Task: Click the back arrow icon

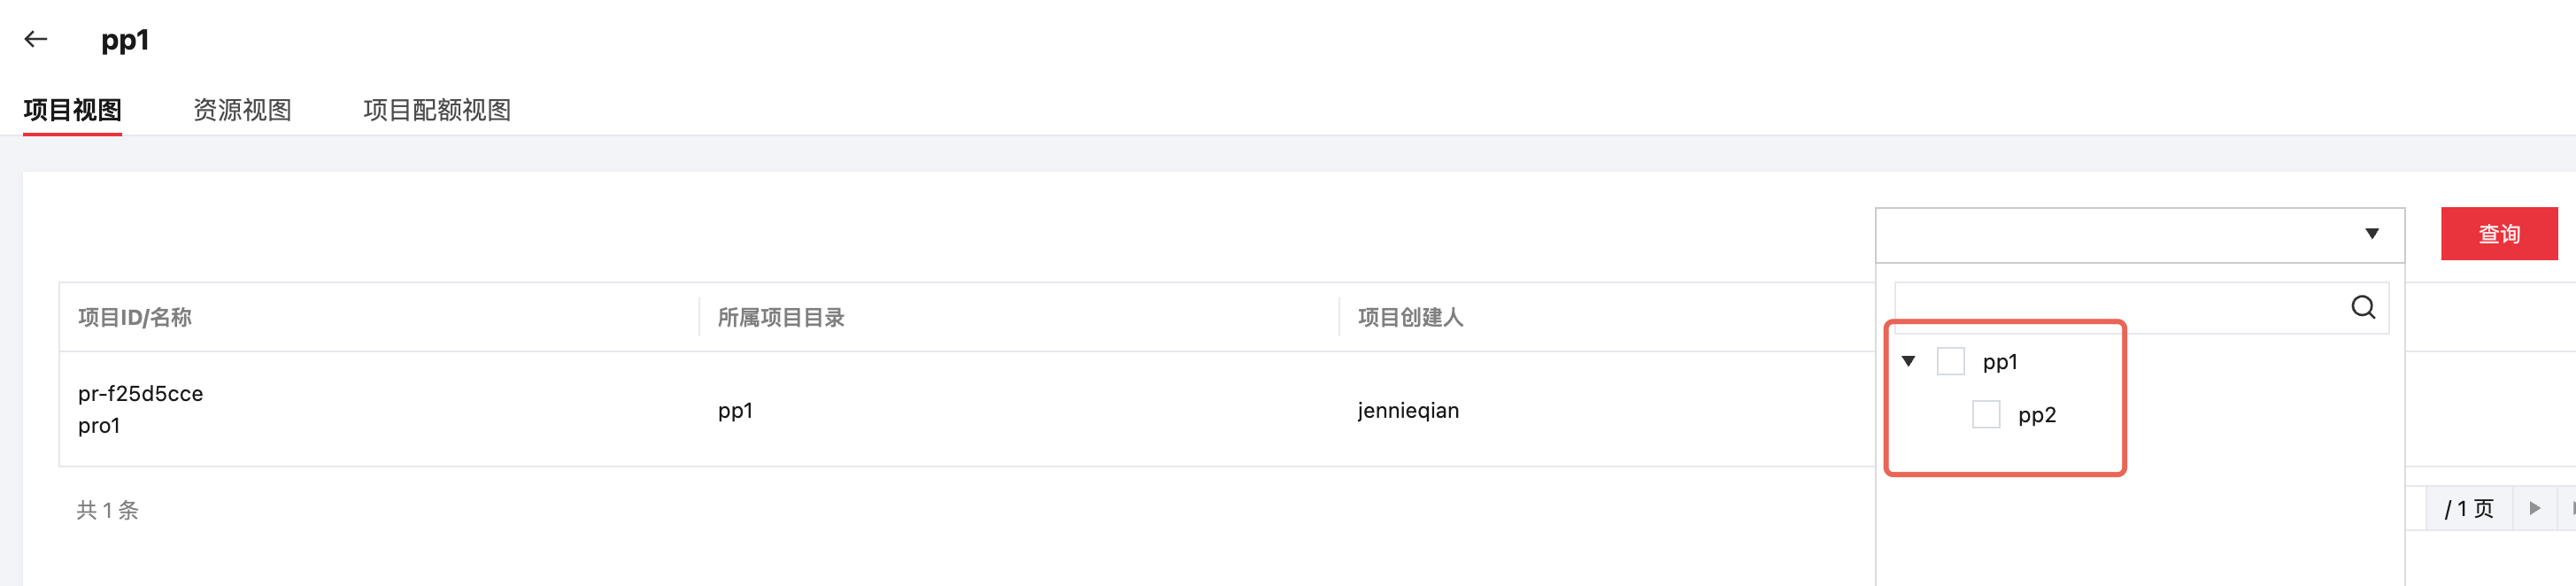Action: (36, 40)
